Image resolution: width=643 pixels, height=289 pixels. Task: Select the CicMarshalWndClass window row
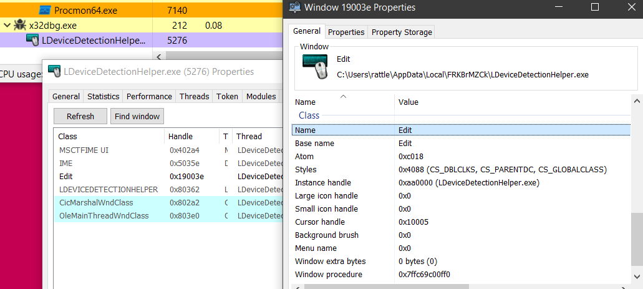tap(168, 203)
